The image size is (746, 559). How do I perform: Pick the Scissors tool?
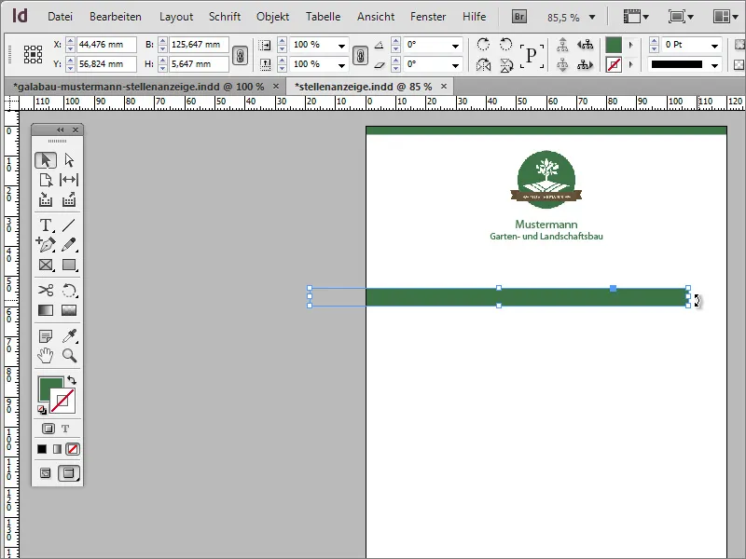(x=45, y=291)
